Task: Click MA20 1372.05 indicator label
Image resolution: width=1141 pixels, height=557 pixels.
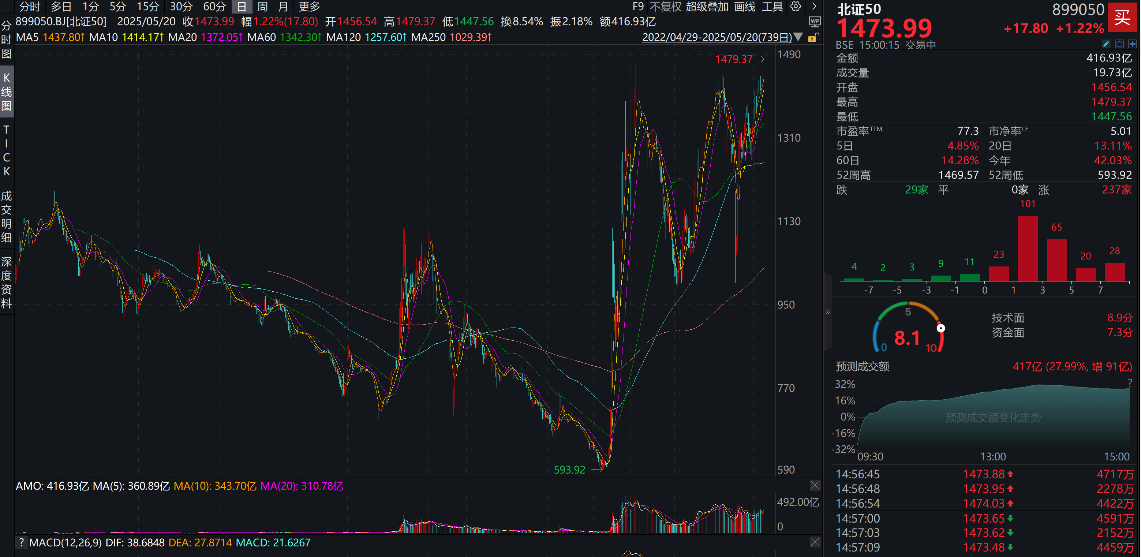Action: coord(206,37)
